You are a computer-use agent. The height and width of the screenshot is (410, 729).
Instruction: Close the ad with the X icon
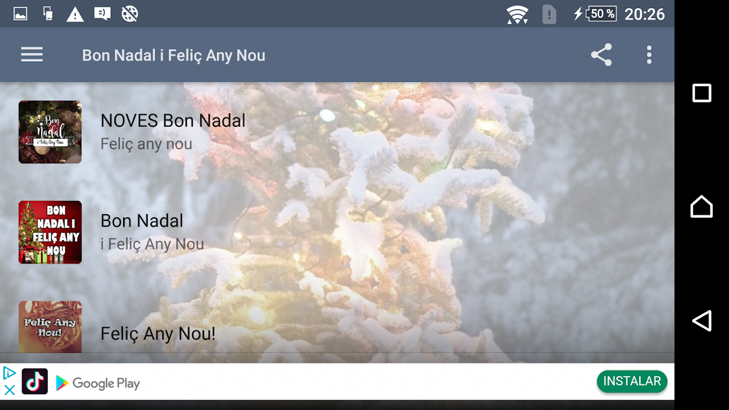[9, 390]
